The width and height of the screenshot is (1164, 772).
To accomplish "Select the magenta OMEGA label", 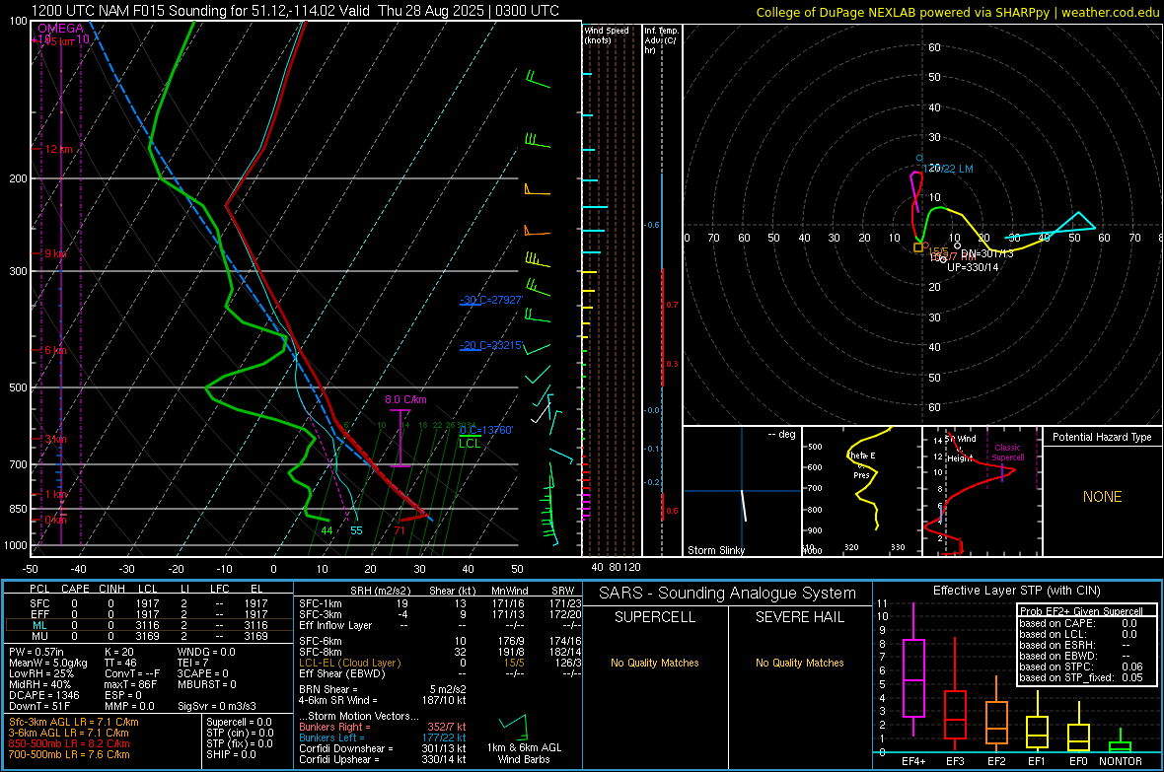I will coord(60,29).
